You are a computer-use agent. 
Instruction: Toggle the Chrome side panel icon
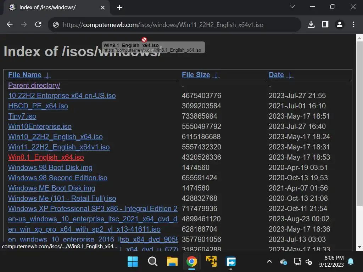click(x=325, y=24)
